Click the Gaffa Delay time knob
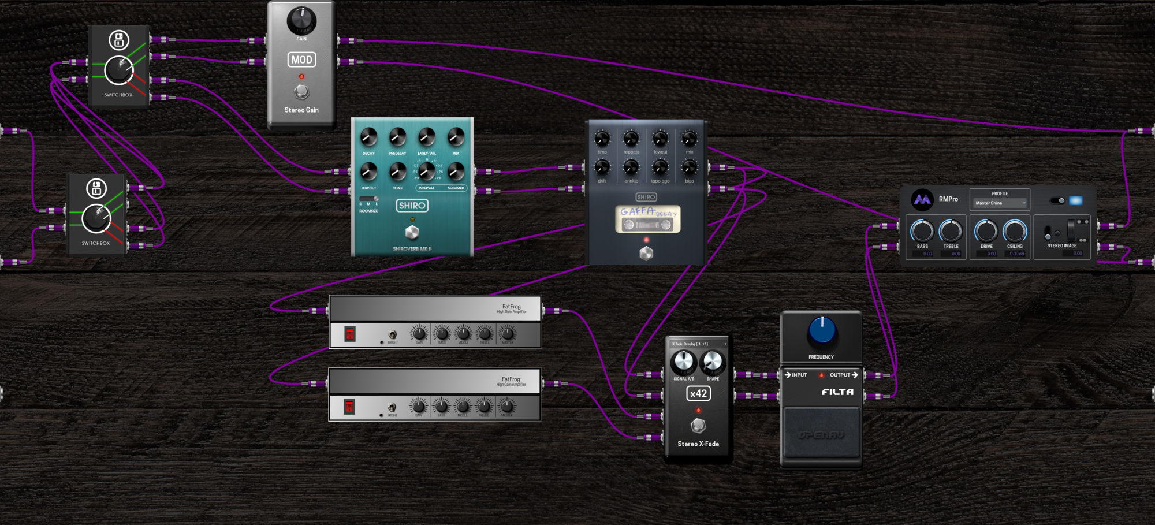This screenshot has width=1155, height=525. pyautogui.click(x=602, y=139)
